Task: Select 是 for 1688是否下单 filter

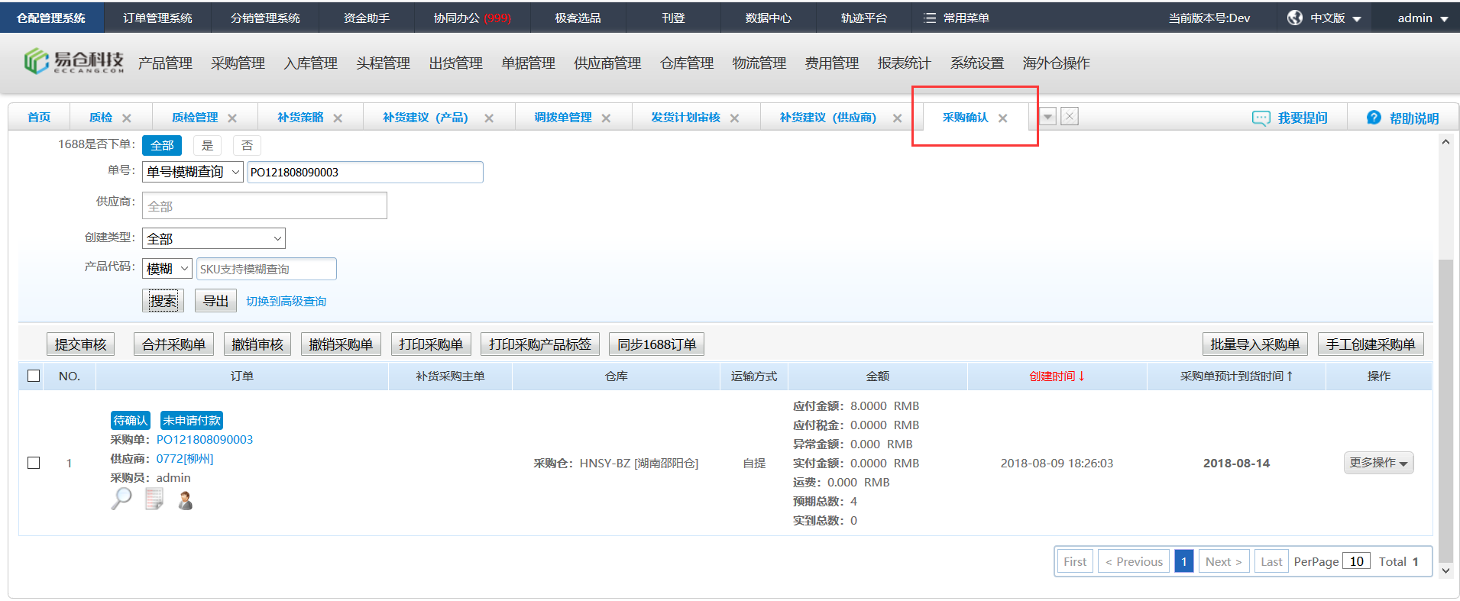Action: 207,145
